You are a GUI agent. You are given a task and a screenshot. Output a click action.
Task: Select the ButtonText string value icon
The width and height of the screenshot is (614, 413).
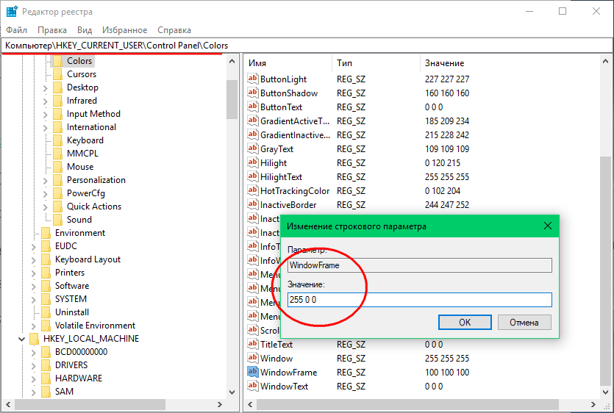click(x=252, y=107)
